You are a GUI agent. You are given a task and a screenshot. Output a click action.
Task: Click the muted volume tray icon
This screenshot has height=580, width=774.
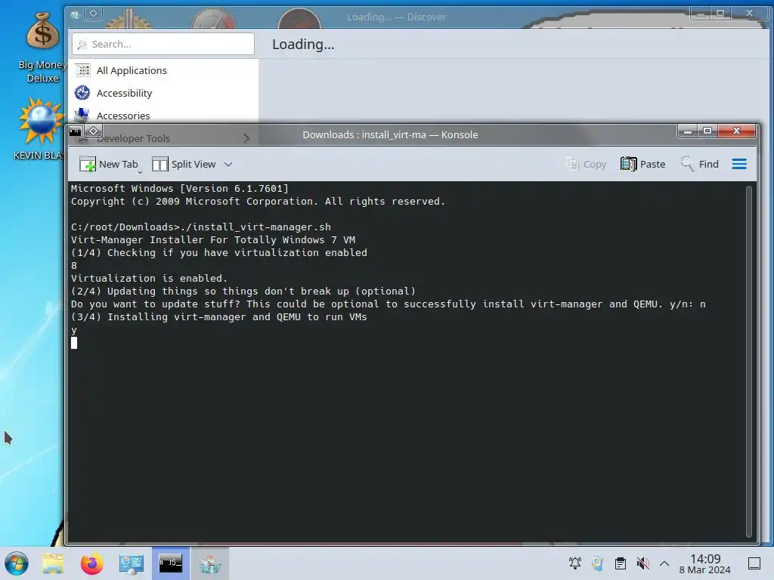642,563
